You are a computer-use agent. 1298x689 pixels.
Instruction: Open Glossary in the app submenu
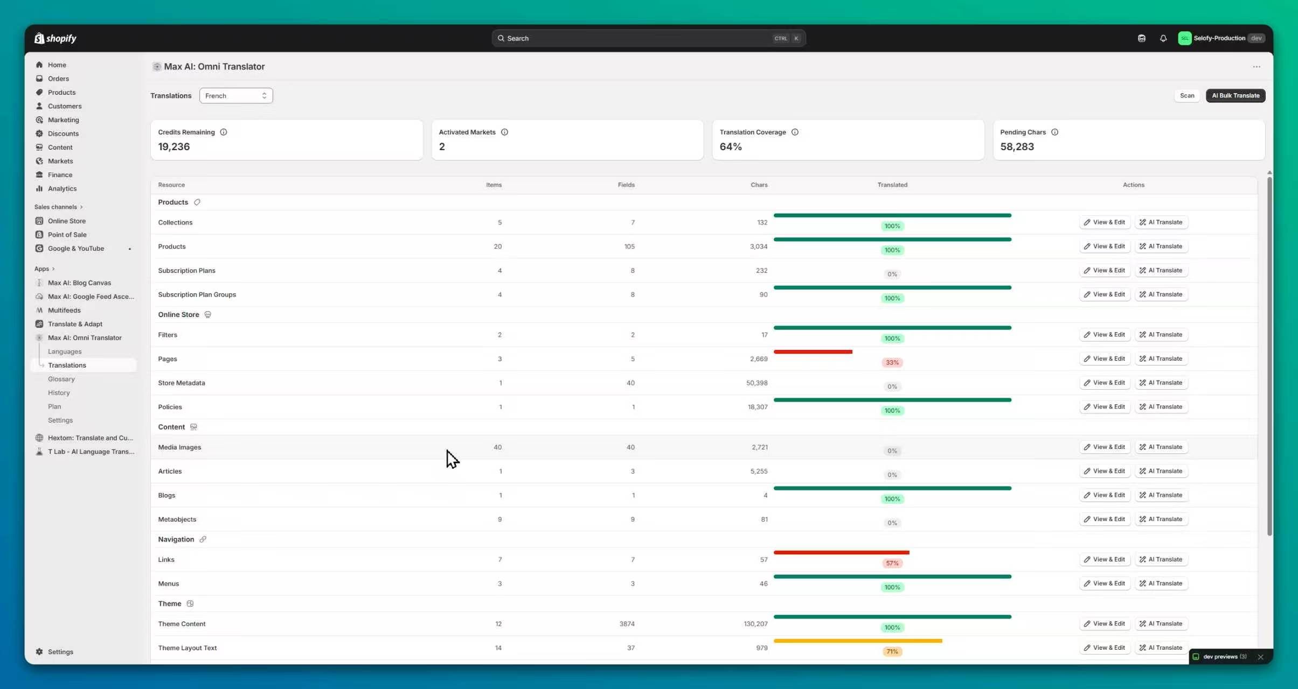tap(61, 379)
